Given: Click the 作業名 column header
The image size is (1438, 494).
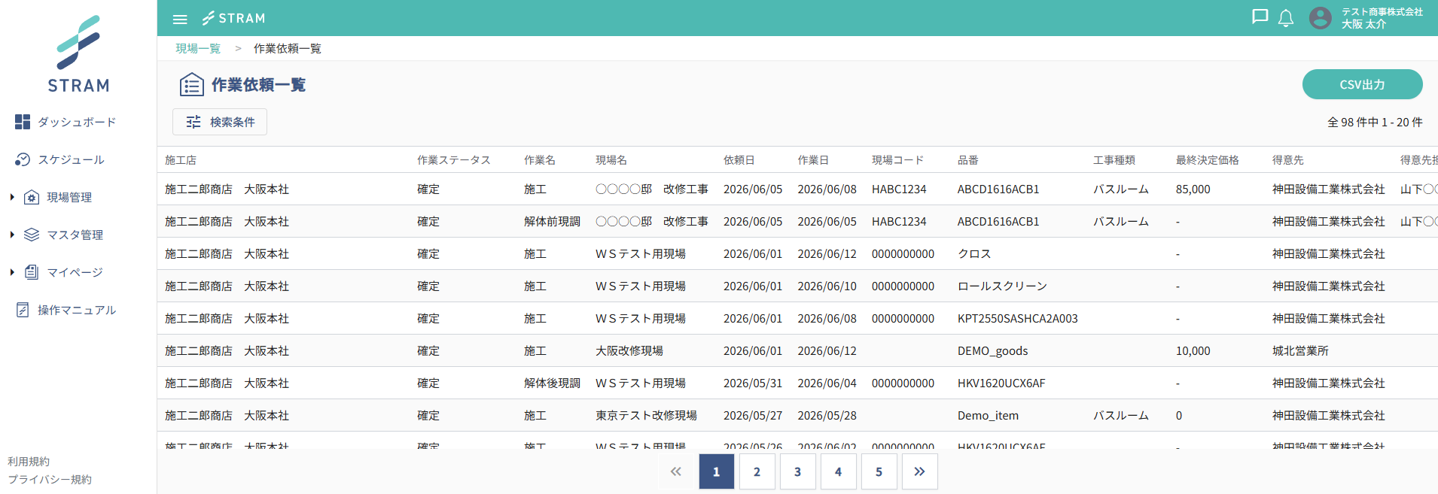Looking at the screenshot, I should [x=540, y=160].
